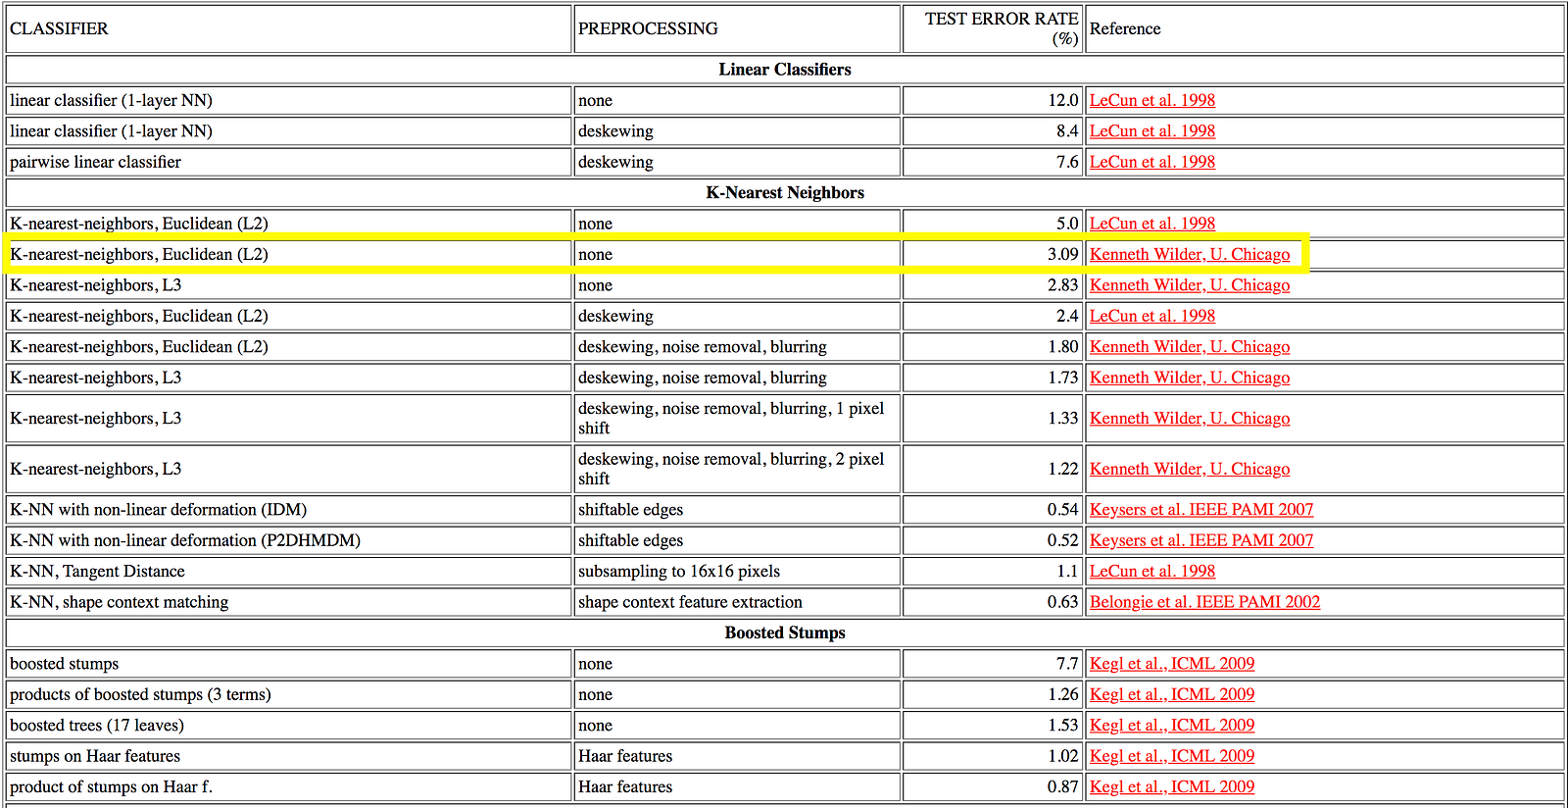Open Kenneth Wilder link in the 2.83 row

tap(1190, 285)
